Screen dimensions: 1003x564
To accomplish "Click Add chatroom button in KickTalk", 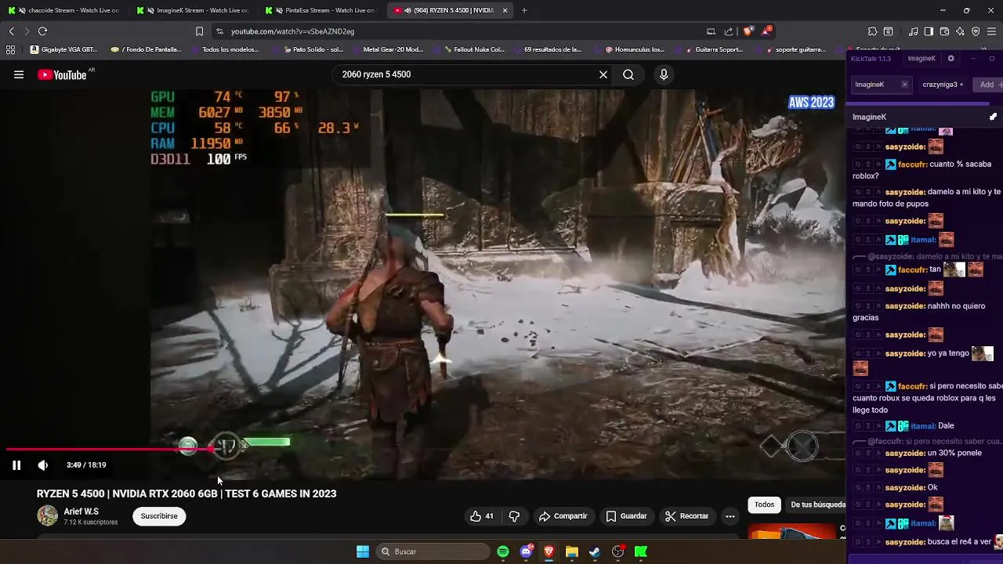I will click(x=987, y=85).
